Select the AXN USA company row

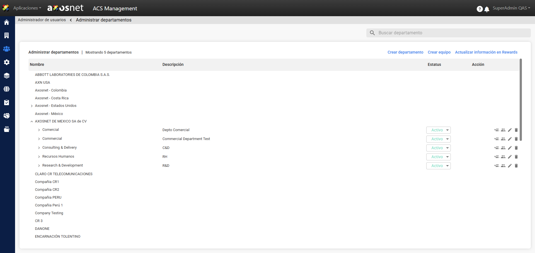click(43, 83)
